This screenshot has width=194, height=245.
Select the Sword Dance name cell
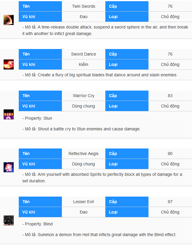(84, 54)
